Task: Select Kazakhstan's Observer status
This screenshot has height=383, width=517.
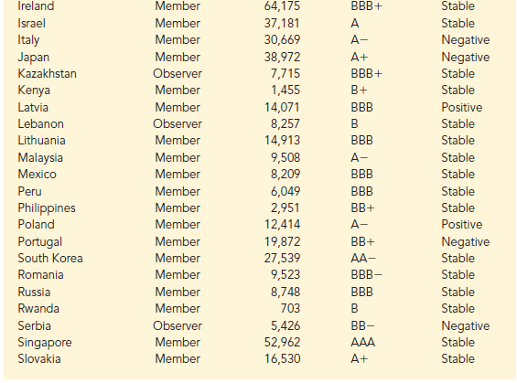Action: pyautogui.click(x=178, y=74)
